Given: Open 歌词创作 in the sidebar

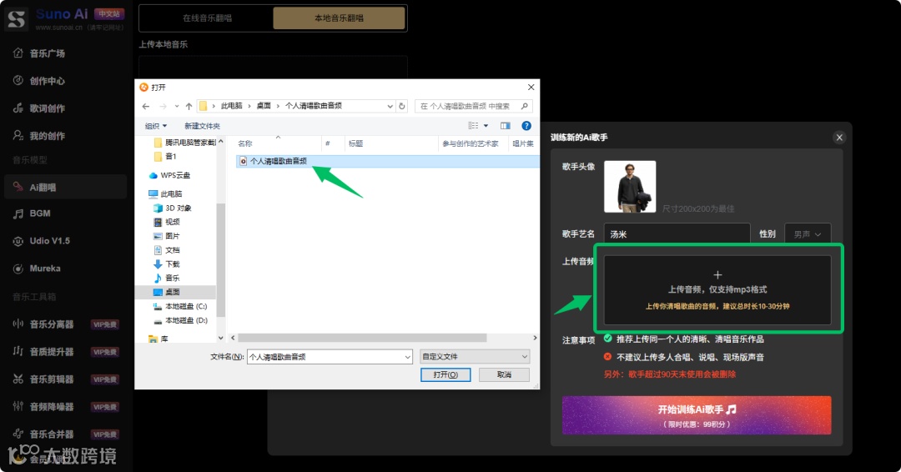Looking at the screenshot, I should coord(47,108).
